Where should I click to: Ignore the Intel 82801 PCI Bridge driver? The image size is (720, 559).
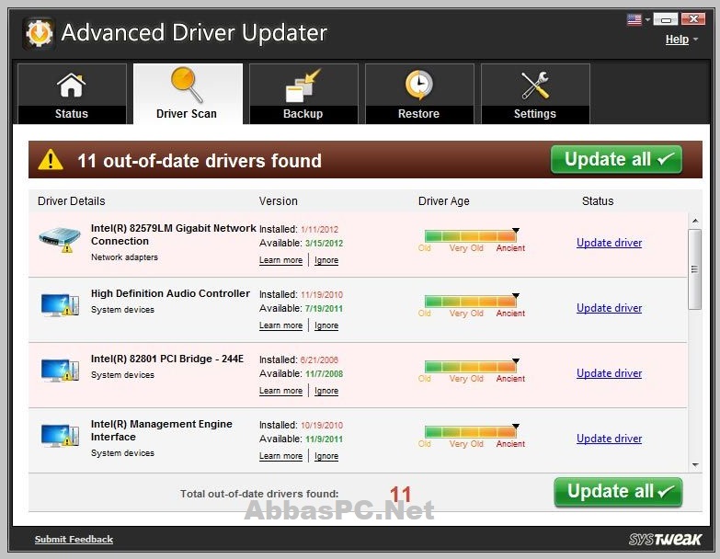326,390
